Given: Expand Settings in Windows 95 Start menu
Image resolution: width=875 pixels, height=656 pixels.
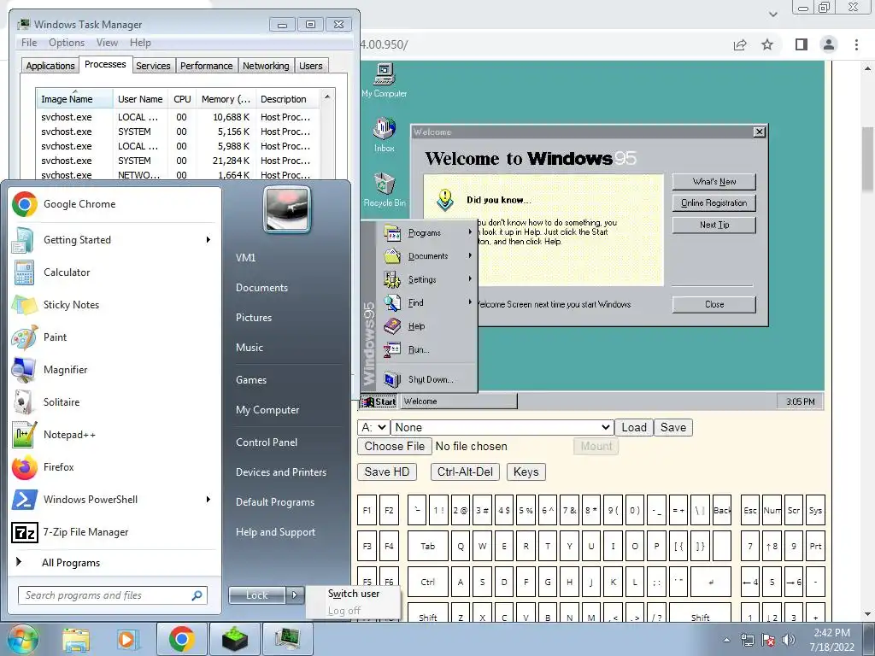Looking at the screenshot, I should pyautogui.click(x=427, y=279).
